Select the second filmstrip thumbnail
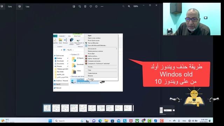Screen dimensions: 224x126 [56, 108]
